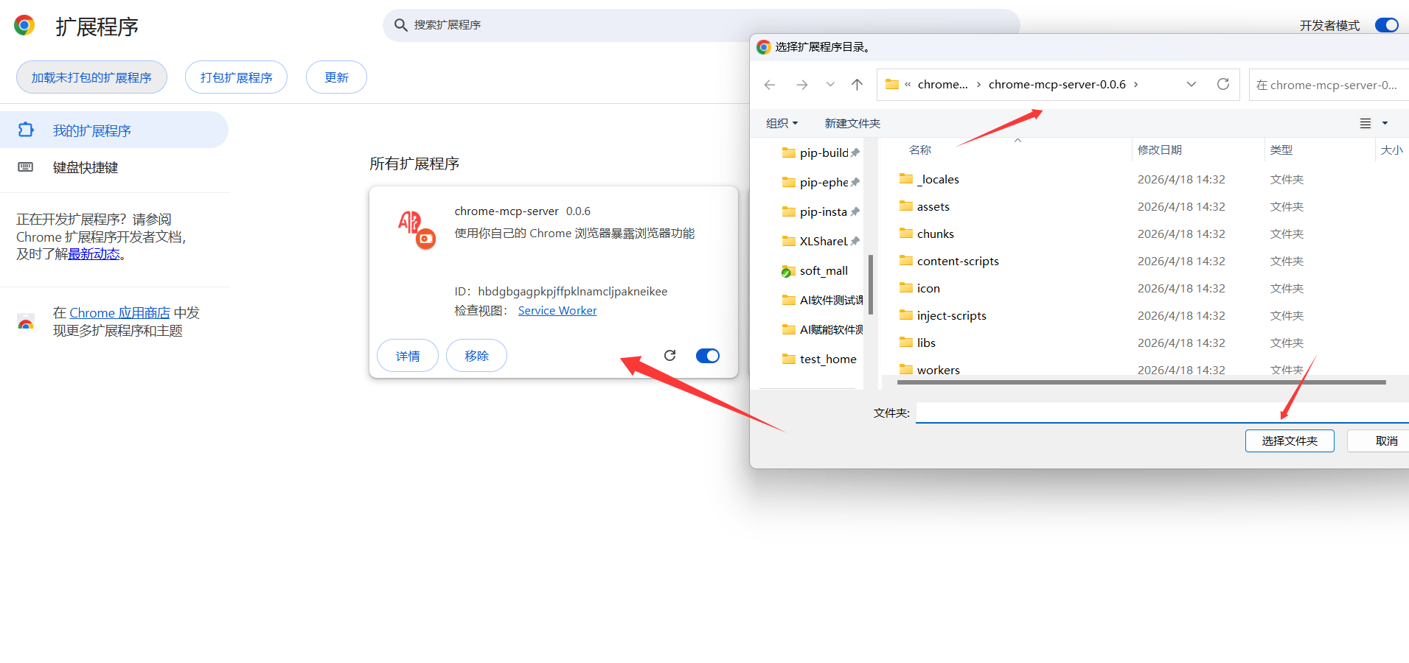Click the 我的扩展程序 puzzle icon
The width and height of the screenshot is (1409, 663).
coord(26,130)
